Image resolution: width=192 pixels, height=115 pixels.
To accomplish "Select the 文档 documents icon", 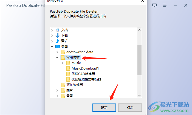I will point(58,30).
